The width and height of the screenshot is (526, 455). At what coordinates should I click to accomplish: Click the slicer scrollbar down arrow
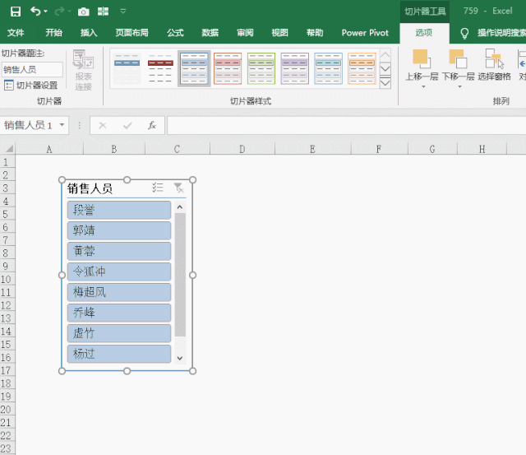pyautogui.click(x=180, y=357)
